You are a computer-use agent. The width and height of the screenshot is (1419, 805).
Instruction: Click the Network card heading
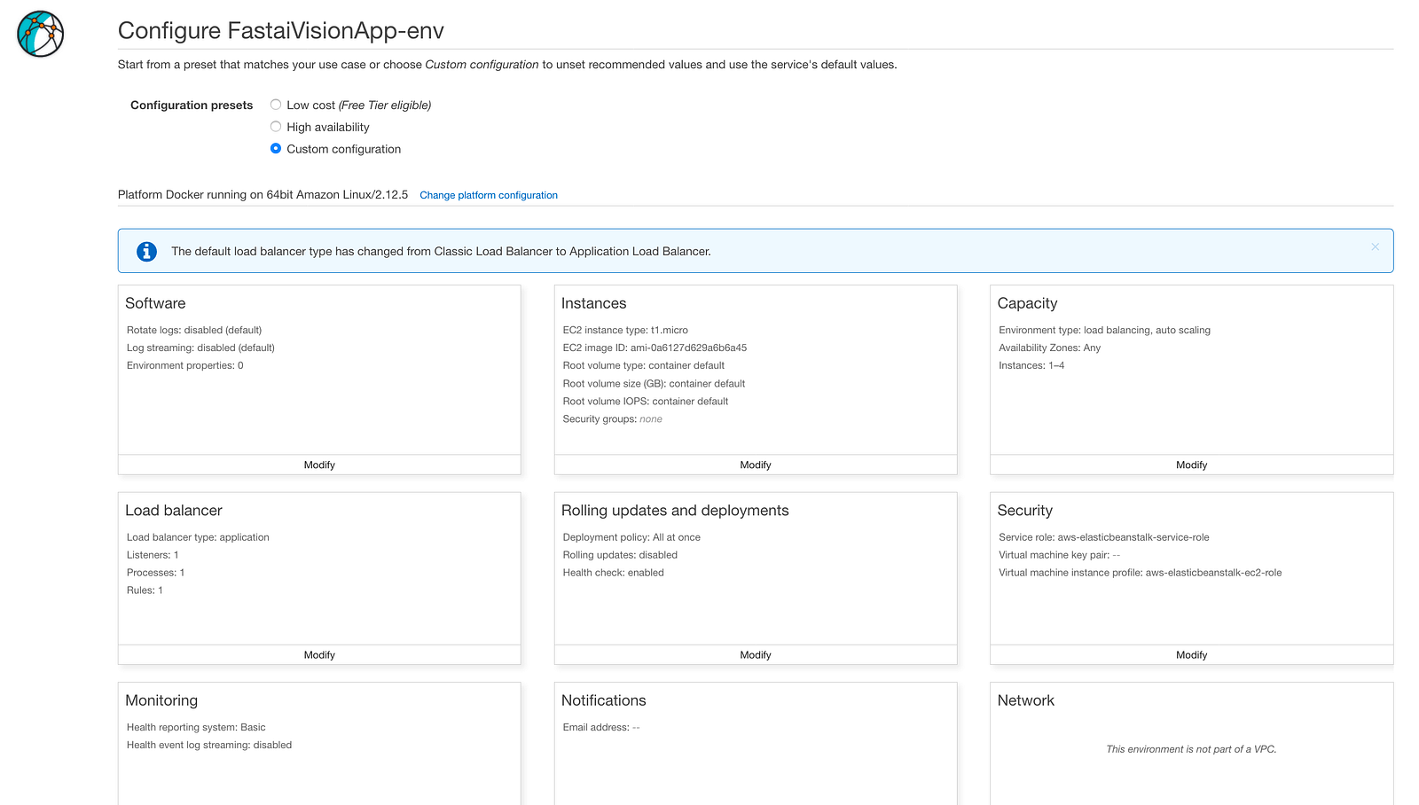click(x=1025, y=700)
